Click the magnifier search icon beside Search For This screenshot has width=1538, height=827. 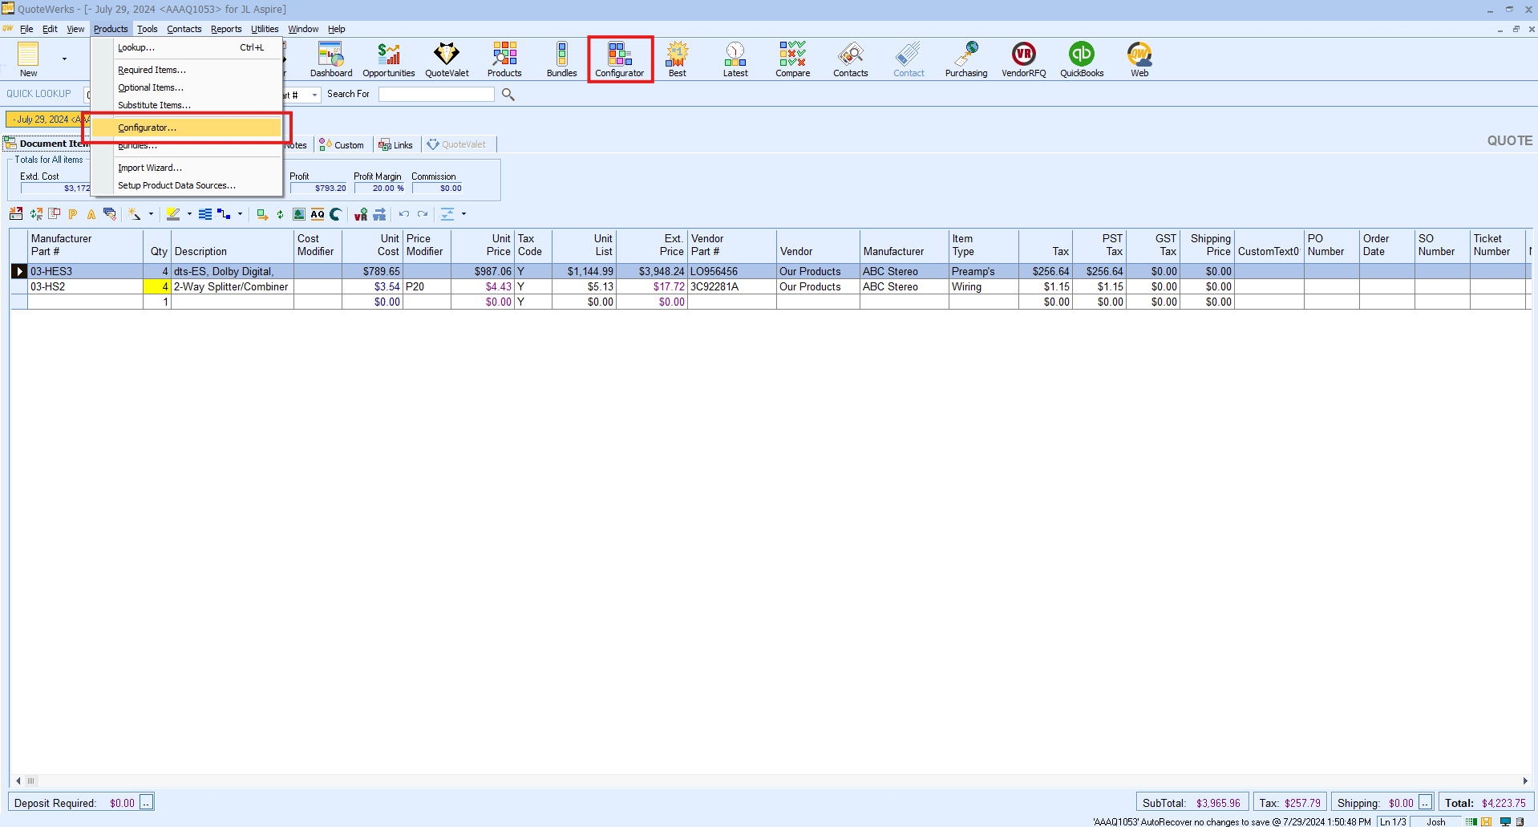[x=508, y=95]
